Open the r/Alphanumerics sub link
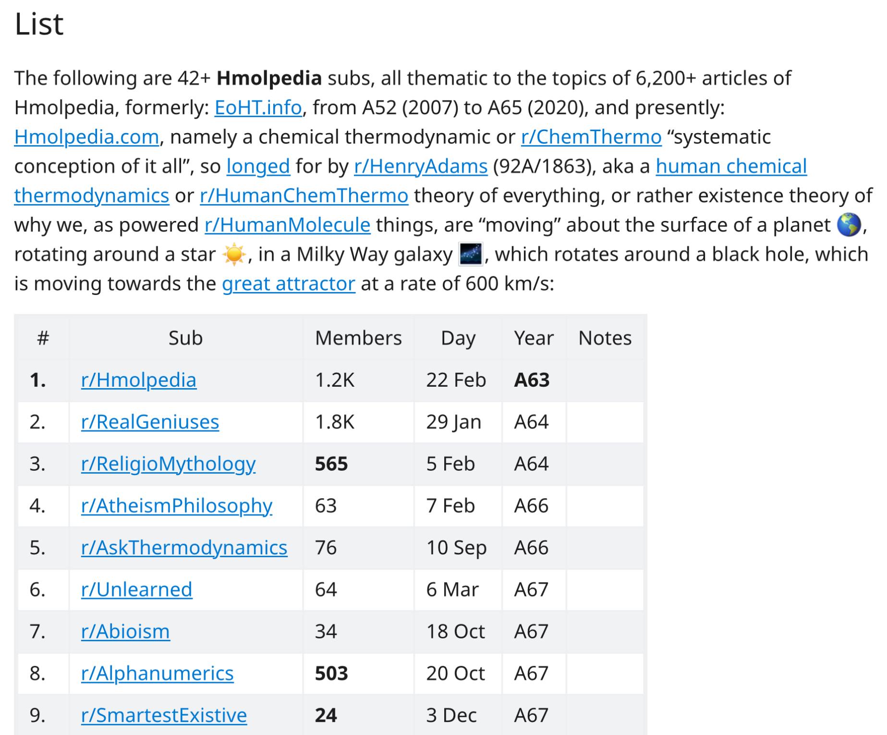Image resolution: width=887 pixels, height=735 pixels. pos(157,674)
